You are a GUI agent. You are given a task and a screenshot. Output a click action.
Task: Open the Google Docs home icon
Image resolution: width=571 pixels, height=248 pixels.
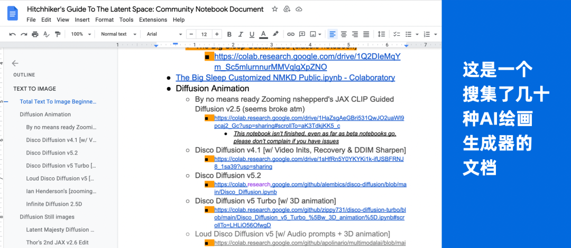[13, 14]
